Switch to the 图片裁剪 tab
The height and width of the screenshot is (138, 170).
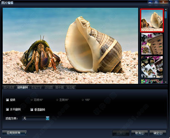(9, 88)
